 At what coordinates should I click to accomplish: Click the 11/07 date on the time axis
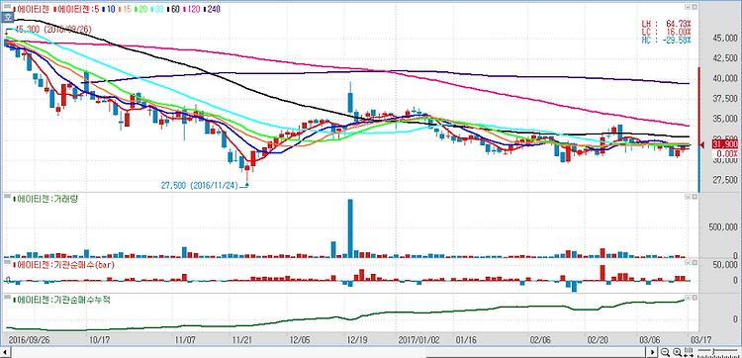click(x=186, y=340)
